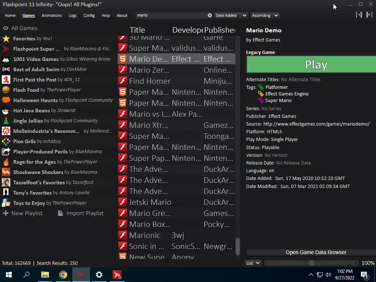376x282 pixels.
Task: Select the Find Homer game row
Action: pyautogui.click(x=177, y=81)
